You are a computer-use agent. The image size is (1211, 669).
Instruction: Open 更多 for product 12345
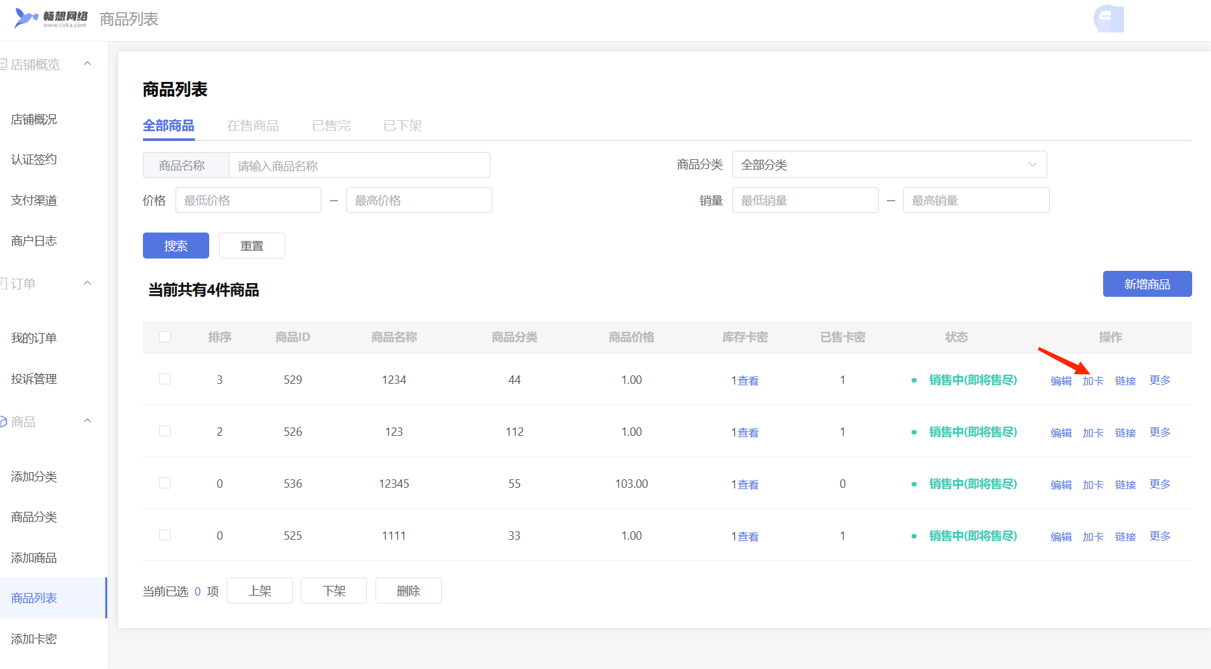click(x=1160, y=484)
